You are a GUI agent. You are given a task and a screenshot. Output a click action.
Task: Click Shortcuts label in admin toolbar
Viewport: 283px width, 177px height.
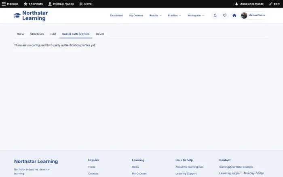click(36, 4)
